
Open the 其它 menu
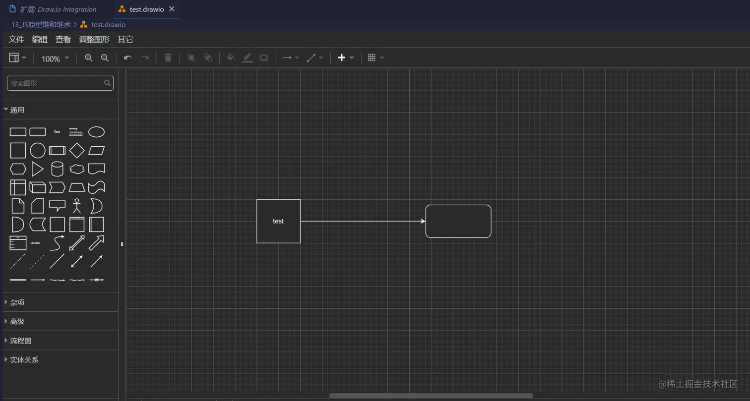pyautogui.click(x=125, y=40)
